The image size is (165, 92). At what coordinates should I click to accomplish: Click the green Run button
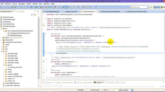coord(36,7)
